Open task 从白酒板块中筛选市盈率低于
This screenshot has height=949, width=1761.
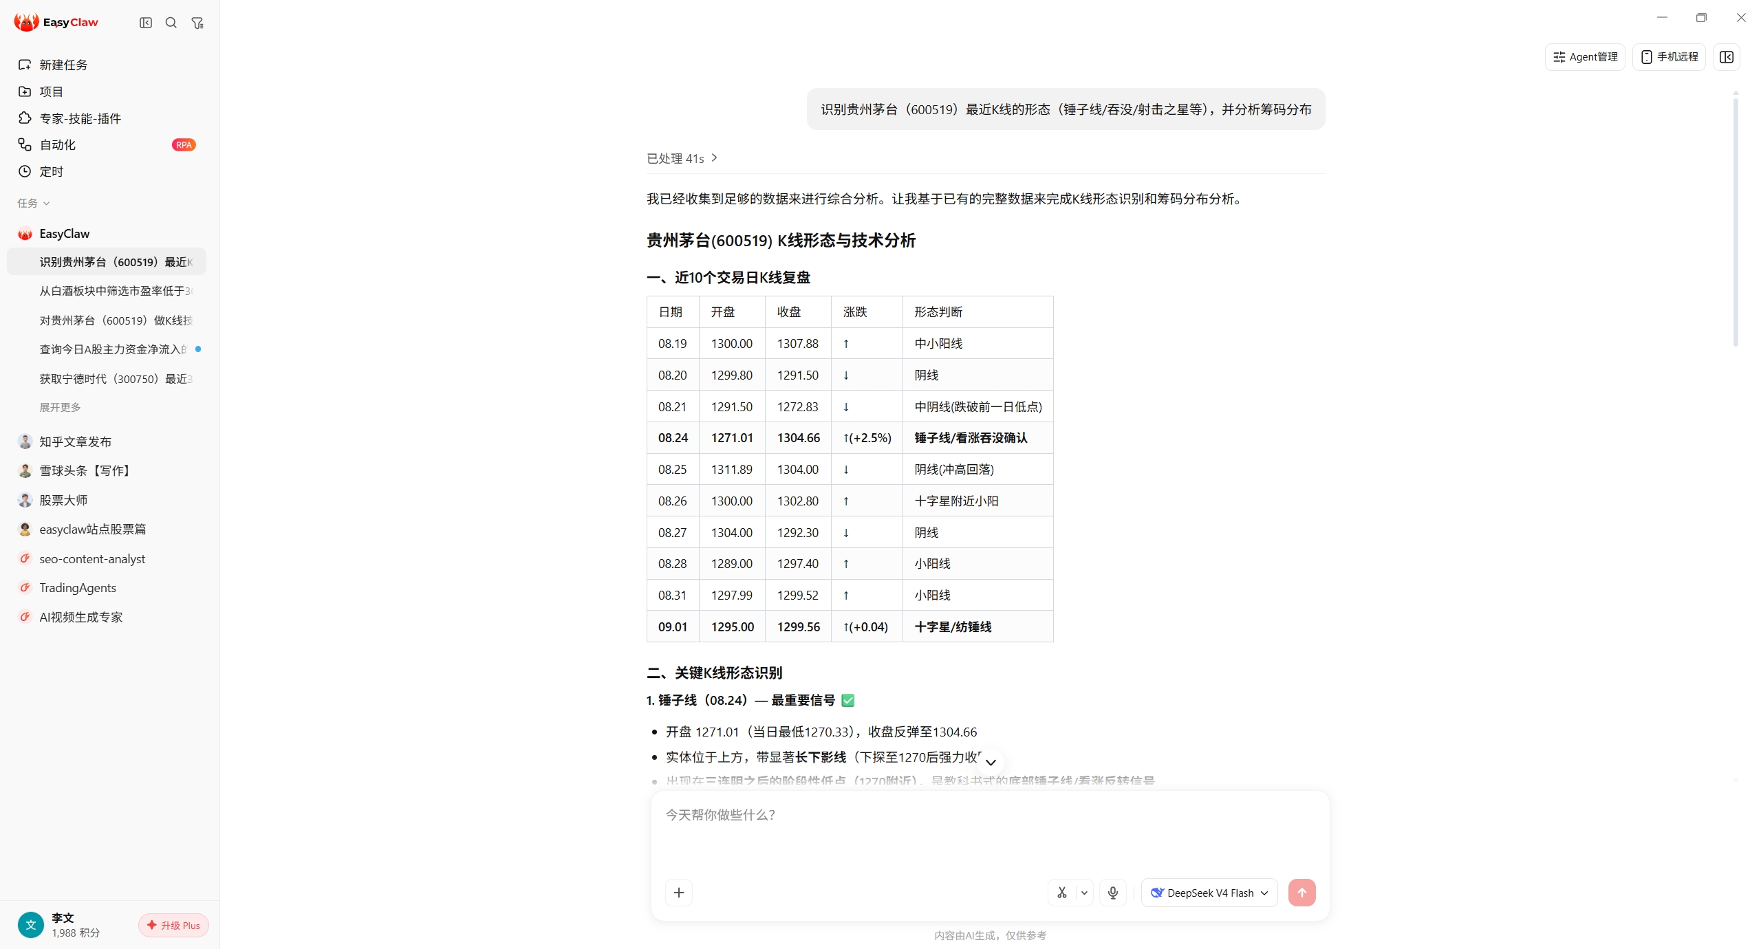point(107,291)
